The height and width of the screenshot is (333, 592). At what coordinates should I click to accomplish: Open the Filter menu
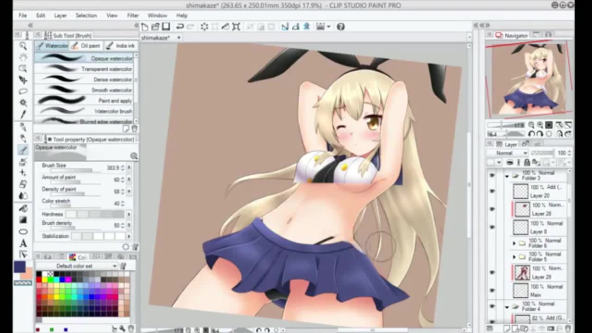tap(133, 15)
